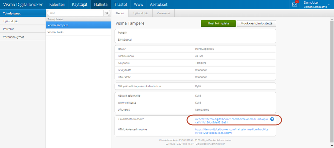Screen dimensions: 334x148
Task: Click the postal code 33100 value
Action: pos(199,56)
